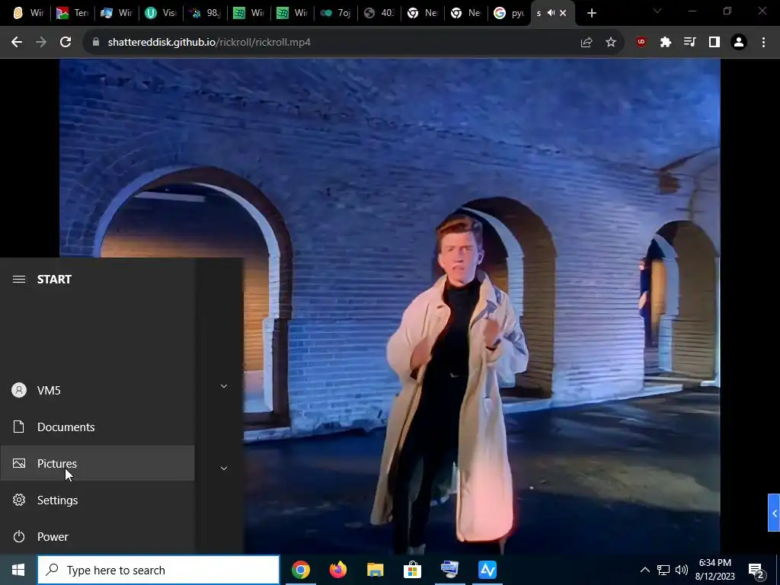The height and width of the screenshot is (585, 780).
Task: Open Power options in the Start menu
Action: pyautogui.click(x=97, y=537)
